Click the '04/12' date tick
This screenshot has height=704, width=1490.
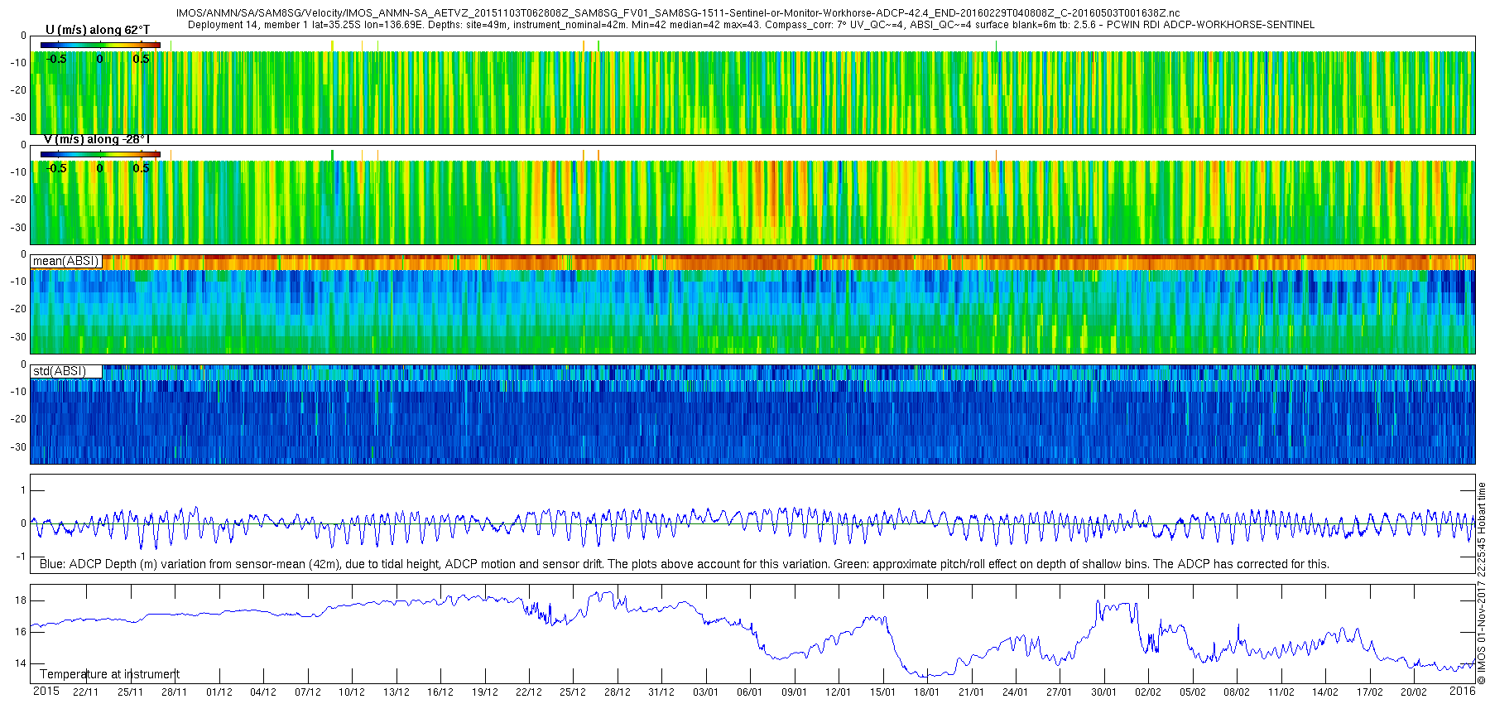tap(263, 692)
